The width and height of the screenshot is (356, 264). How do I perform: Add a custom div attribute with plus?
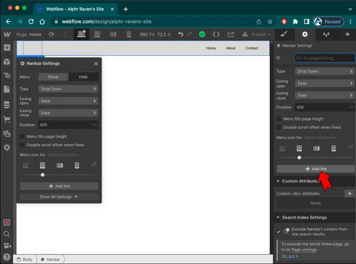pos(350,194)
